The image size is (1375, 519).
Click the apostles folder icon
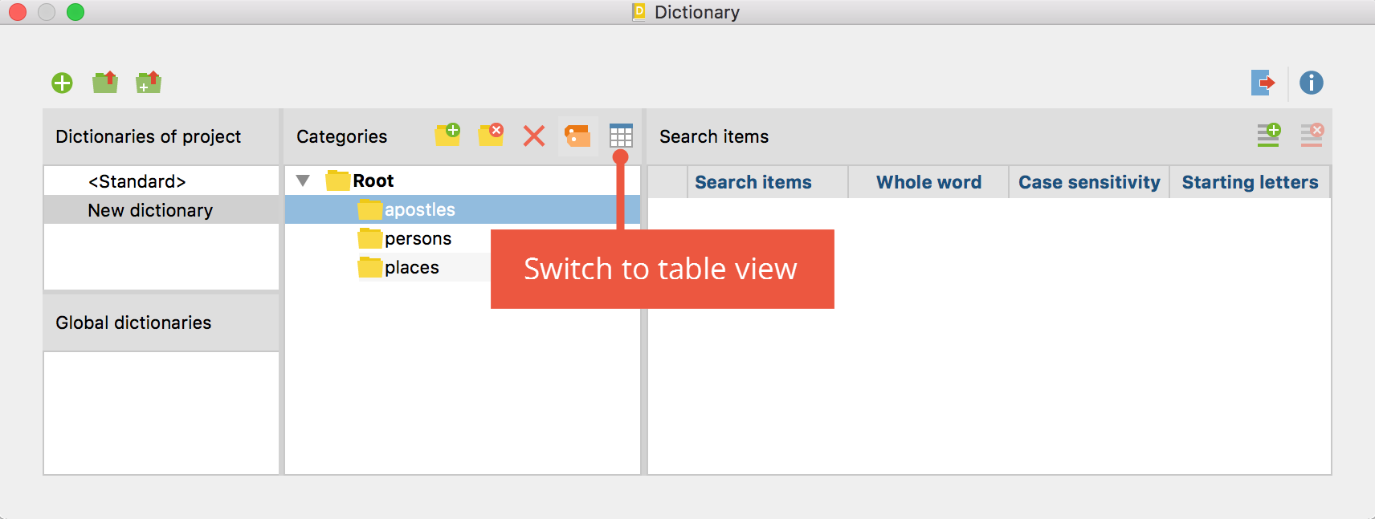(369, 209)
